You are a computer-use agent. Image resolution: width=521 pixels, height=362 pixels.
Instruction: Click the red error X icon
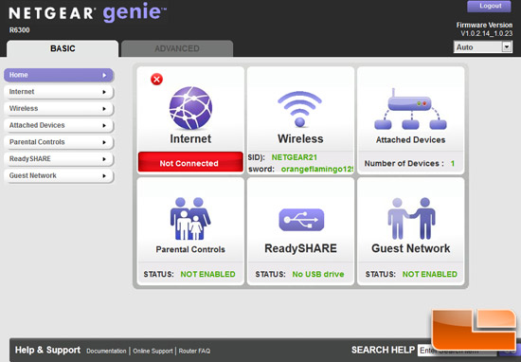pyautogui.click(x=156, y=79)
